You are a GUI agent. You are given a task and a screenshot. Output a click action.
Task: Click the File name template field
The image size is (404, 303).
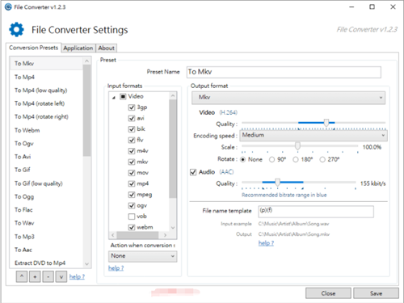coord(316,212)
